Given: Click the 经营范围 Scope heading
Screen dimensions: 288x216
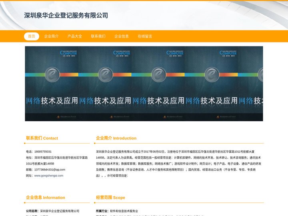Looking at the screenshot, I should 110,198.
